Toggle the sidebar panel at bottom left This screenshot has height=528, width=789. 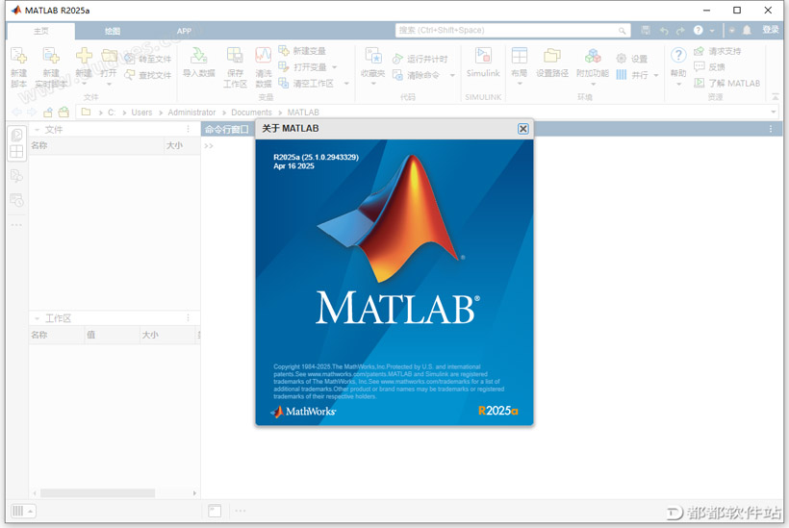22,511
